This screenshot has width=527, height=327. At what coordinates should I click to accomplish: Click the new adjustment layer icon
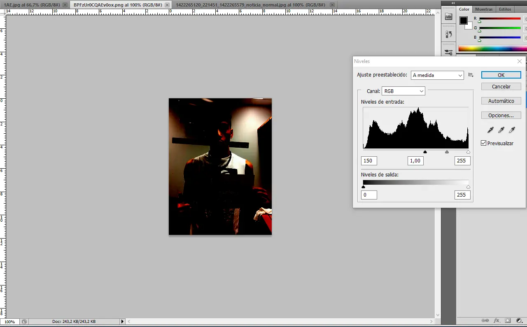(519, 321)
